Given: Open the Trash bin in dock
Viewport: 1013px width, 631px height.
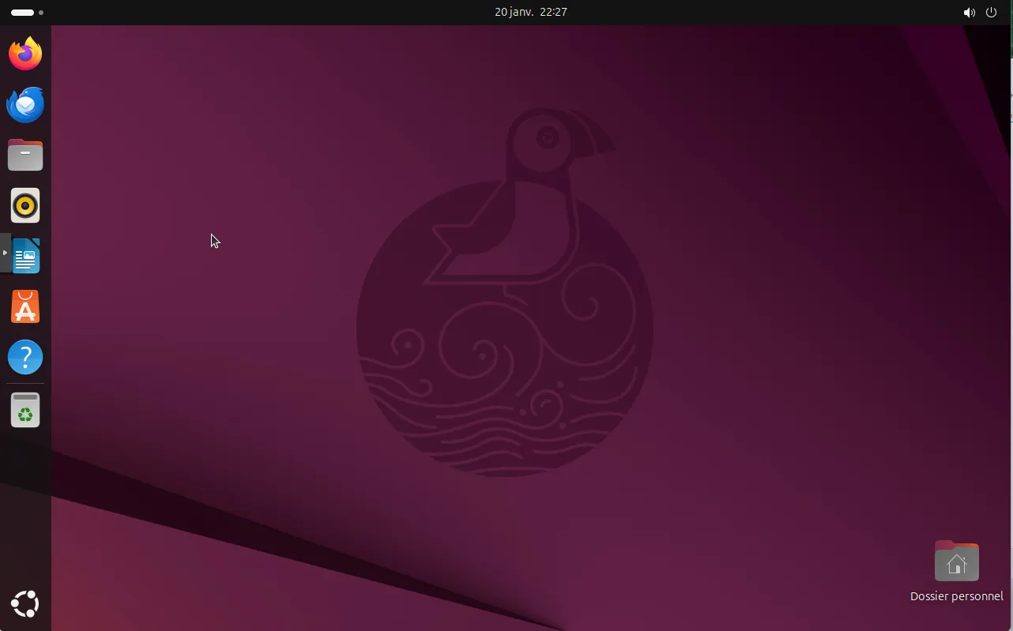Looking at the screenshot, I should 25,410.
